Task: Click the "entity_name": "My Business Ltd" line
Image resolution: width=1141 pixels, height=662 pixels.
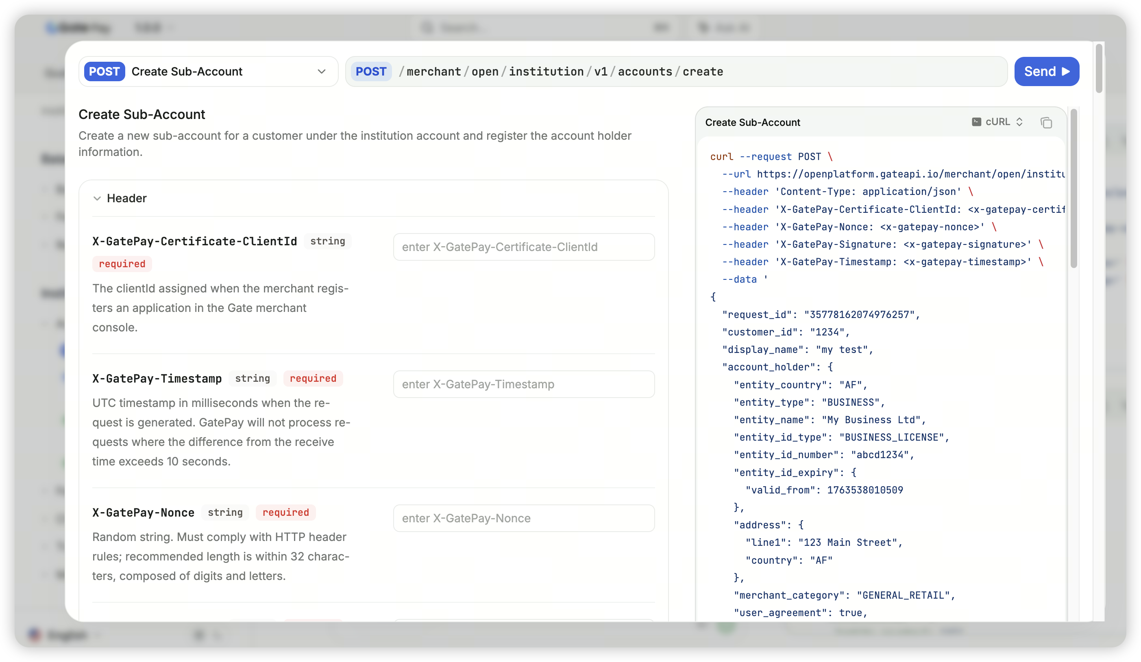Action: pyautogui.click(x=830, y=420)
